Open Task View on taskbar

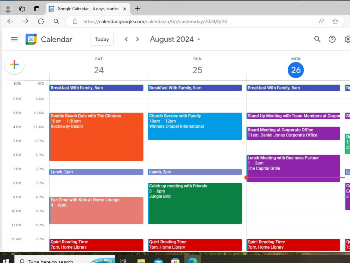pos(123,261)
